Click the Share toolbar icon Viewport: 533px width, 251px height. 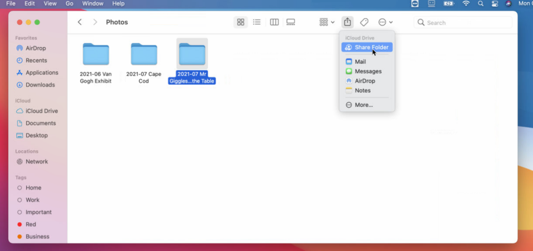tap(348, 22)
